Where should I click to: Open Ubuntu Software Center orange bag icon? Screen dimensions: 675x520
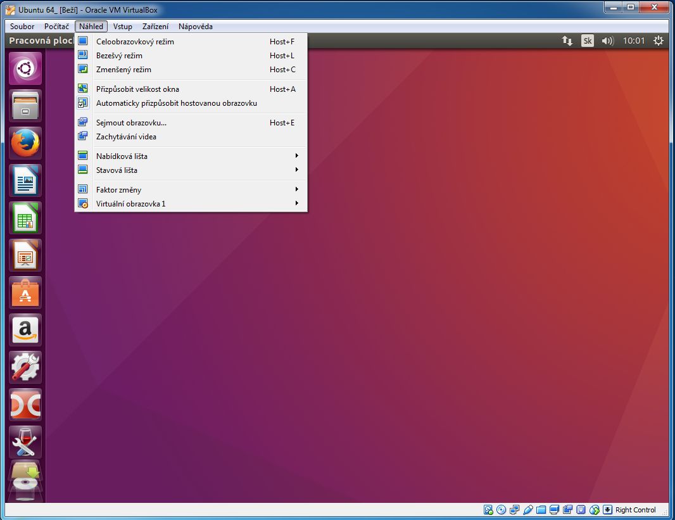[x=25, y=293]
